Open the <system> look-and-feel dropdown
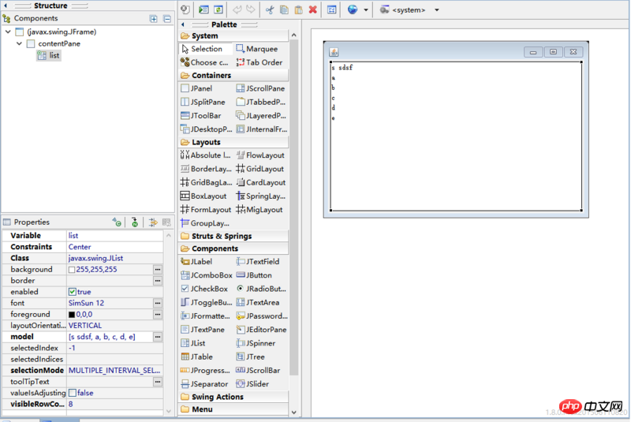The width and height of the screenshot is (631, 422). [437, 10]
